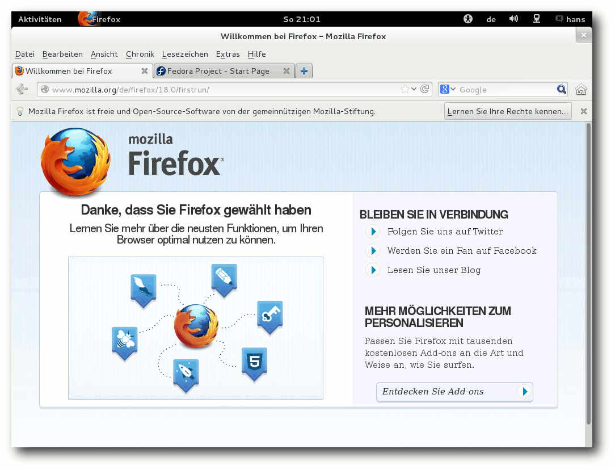Click the Firefox favicon on first tab
Screen dimensions: 615x470
[x=19, y=71]
